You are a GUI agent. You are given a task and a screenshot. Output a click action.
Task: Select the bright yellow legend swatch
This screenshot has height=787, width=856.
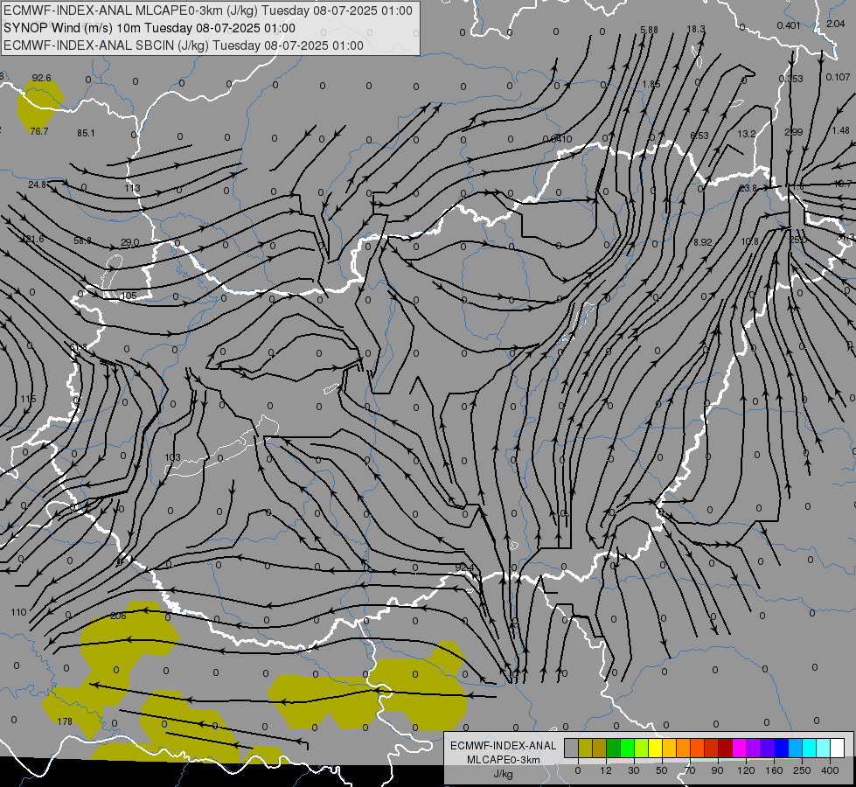655,748
